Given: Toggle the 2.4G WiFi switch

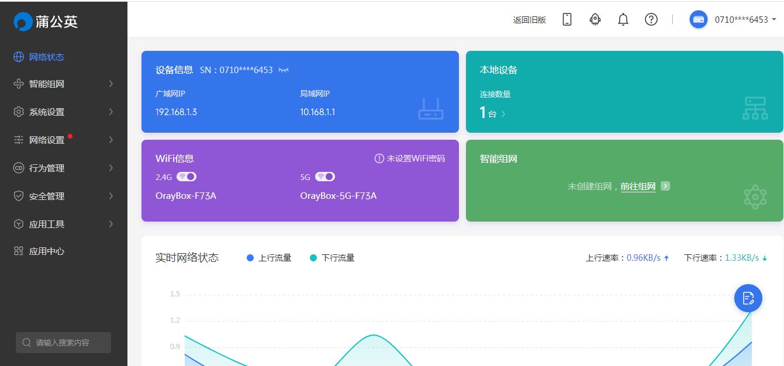Looking at the screenshot, I should pyautogui.click(x=187, y=176).
